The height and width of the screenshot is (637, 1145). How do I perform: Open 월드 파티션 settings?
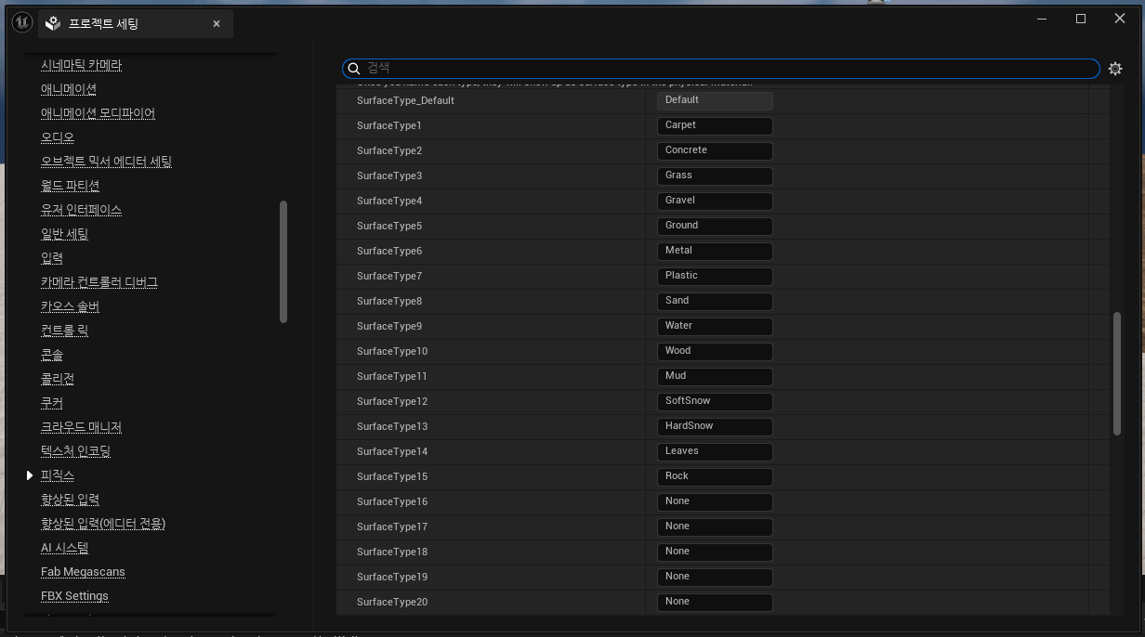pos(70,186)
